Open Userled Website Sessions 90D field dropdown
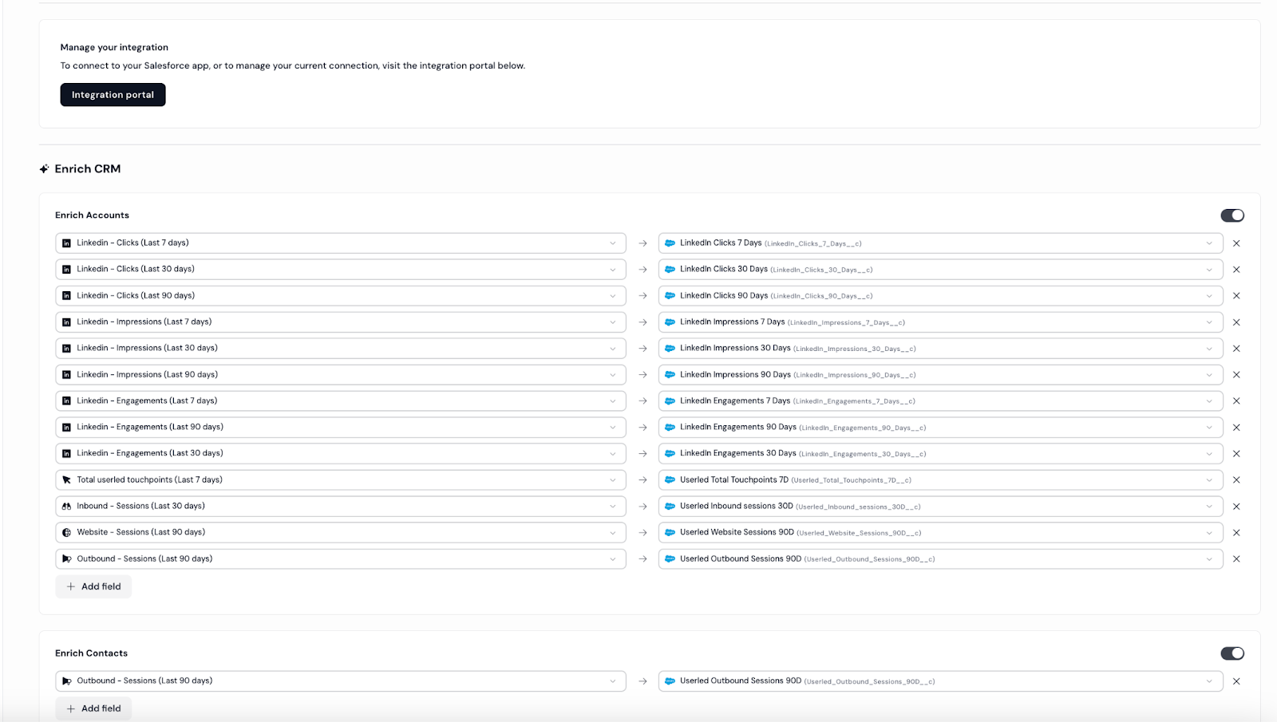The width and height of the screenshot is (1277, 722). 941,533
